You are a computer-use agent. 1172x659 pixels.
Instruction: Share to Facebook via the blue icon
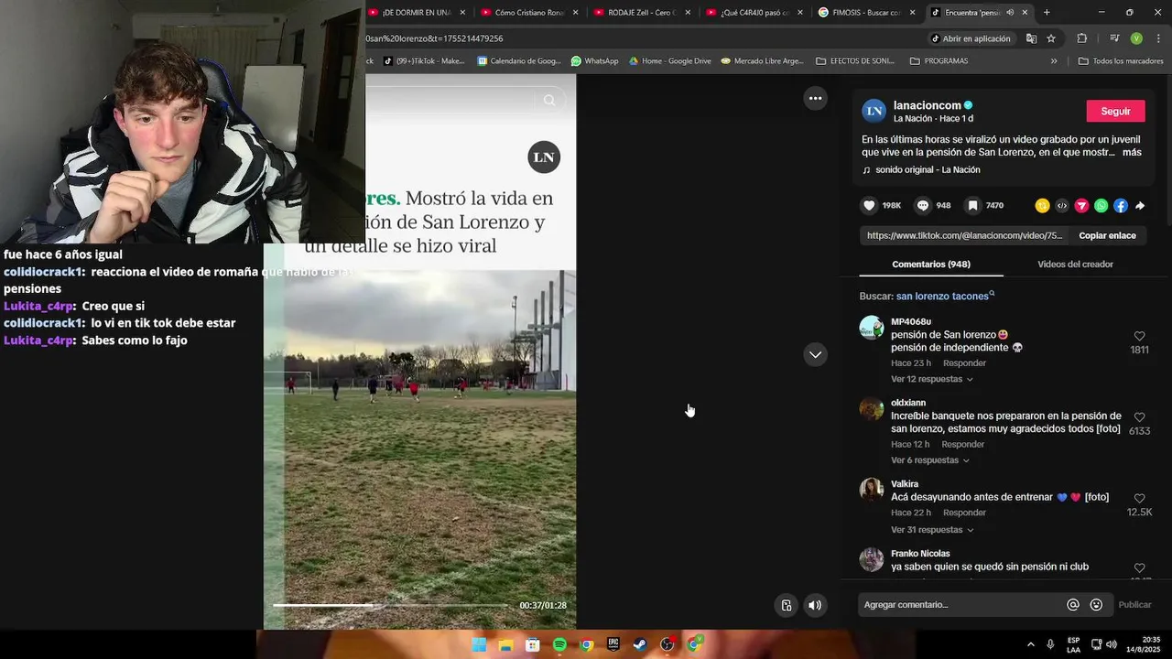pos(1121,206)
